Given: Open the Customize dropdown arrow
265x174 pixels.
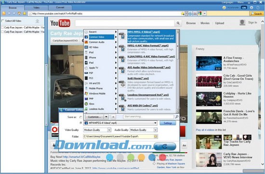Looking at the screenshot, I should [x=106, y=117].
